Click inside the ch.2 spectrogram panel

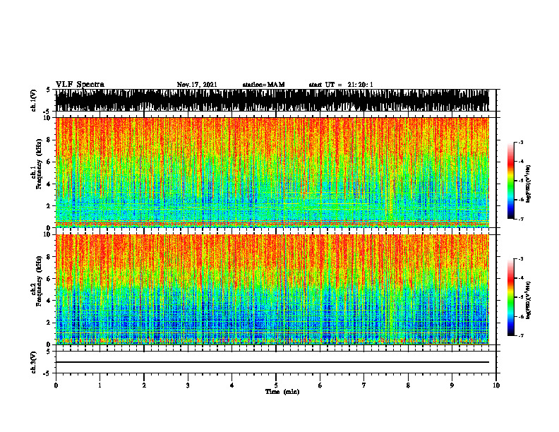point(272,289)
